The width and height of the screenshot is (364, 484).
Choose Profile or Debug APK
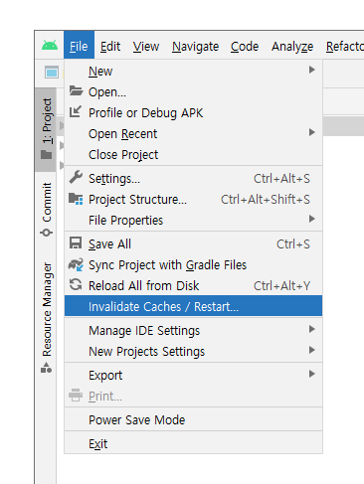tap(193, 112)
